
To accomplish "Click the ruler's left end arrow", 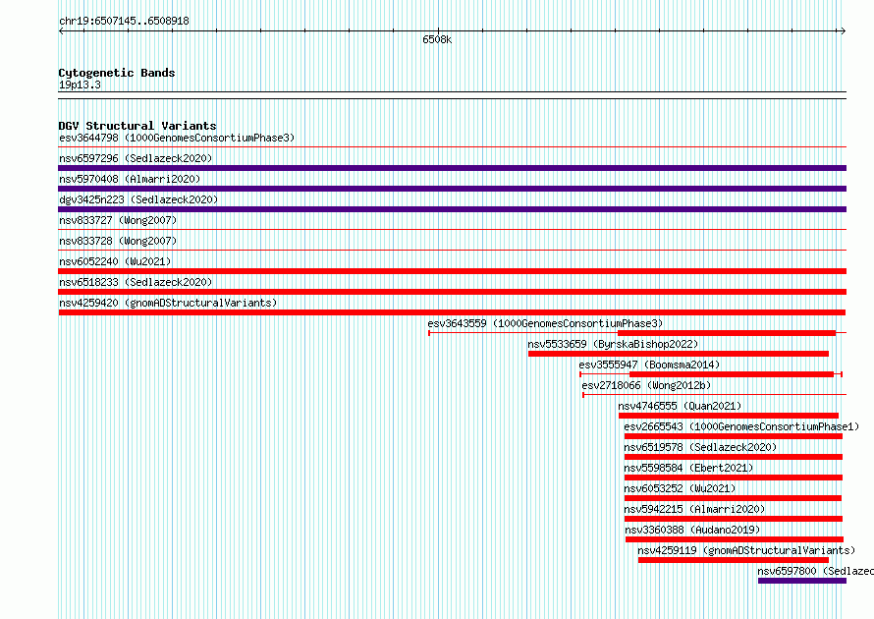I will (61, 31).
